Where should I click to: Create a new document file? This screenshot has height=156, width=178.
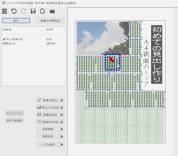click(43, 11)
